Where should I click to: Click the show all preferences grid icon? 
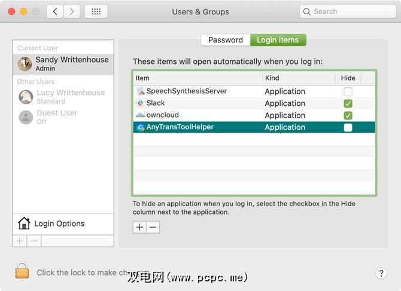click(x=96, y=11)
